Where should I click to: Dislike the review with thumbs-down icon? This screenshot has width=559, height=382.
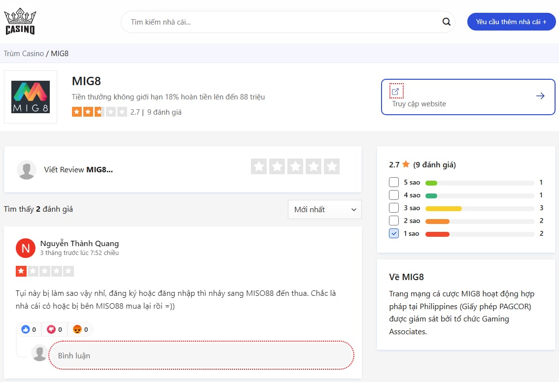point(51,329)
